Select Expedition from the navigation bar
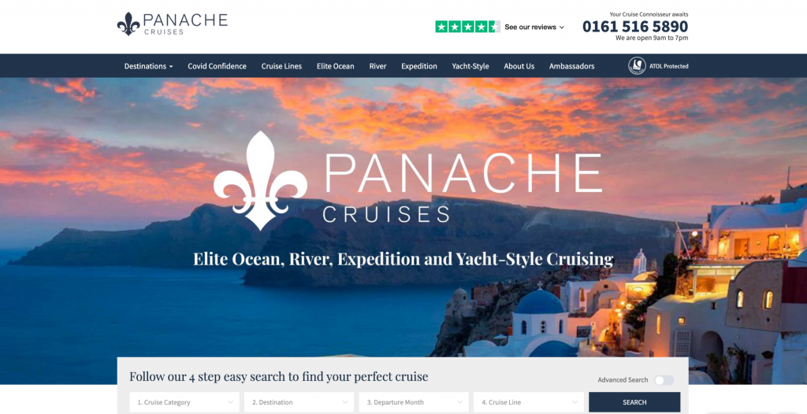Image resolution: width=807 pixels, height=414 pixels. [419, 66]
